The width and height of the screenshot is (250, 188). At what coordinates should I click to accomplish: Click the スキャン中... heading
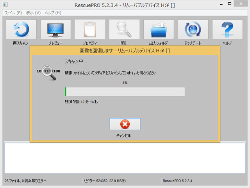pyautogui.click(x=76, y=61)
